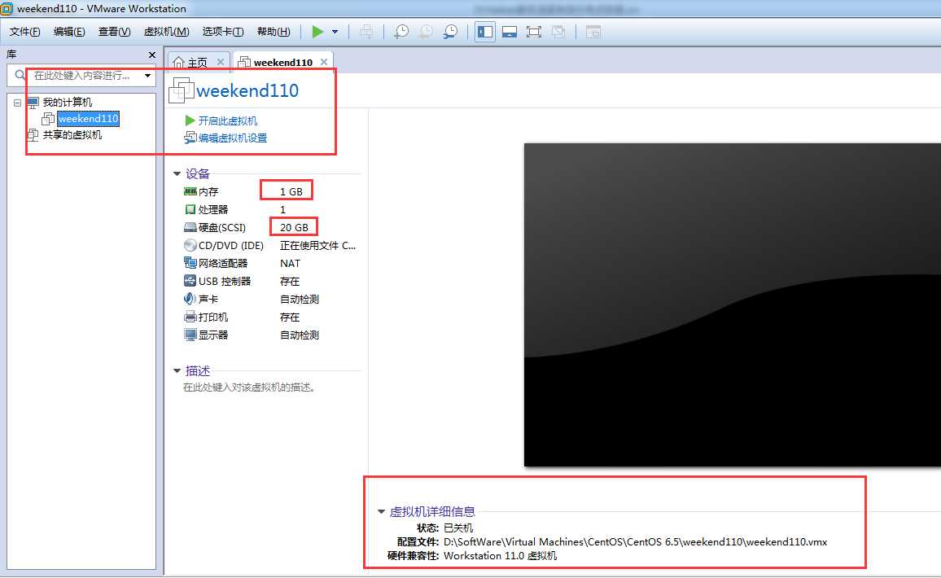Image resolution: width=941 pixels, height=578 pixels.
Task: Toggle the thumbnail bar view icon
Action: 510,32
